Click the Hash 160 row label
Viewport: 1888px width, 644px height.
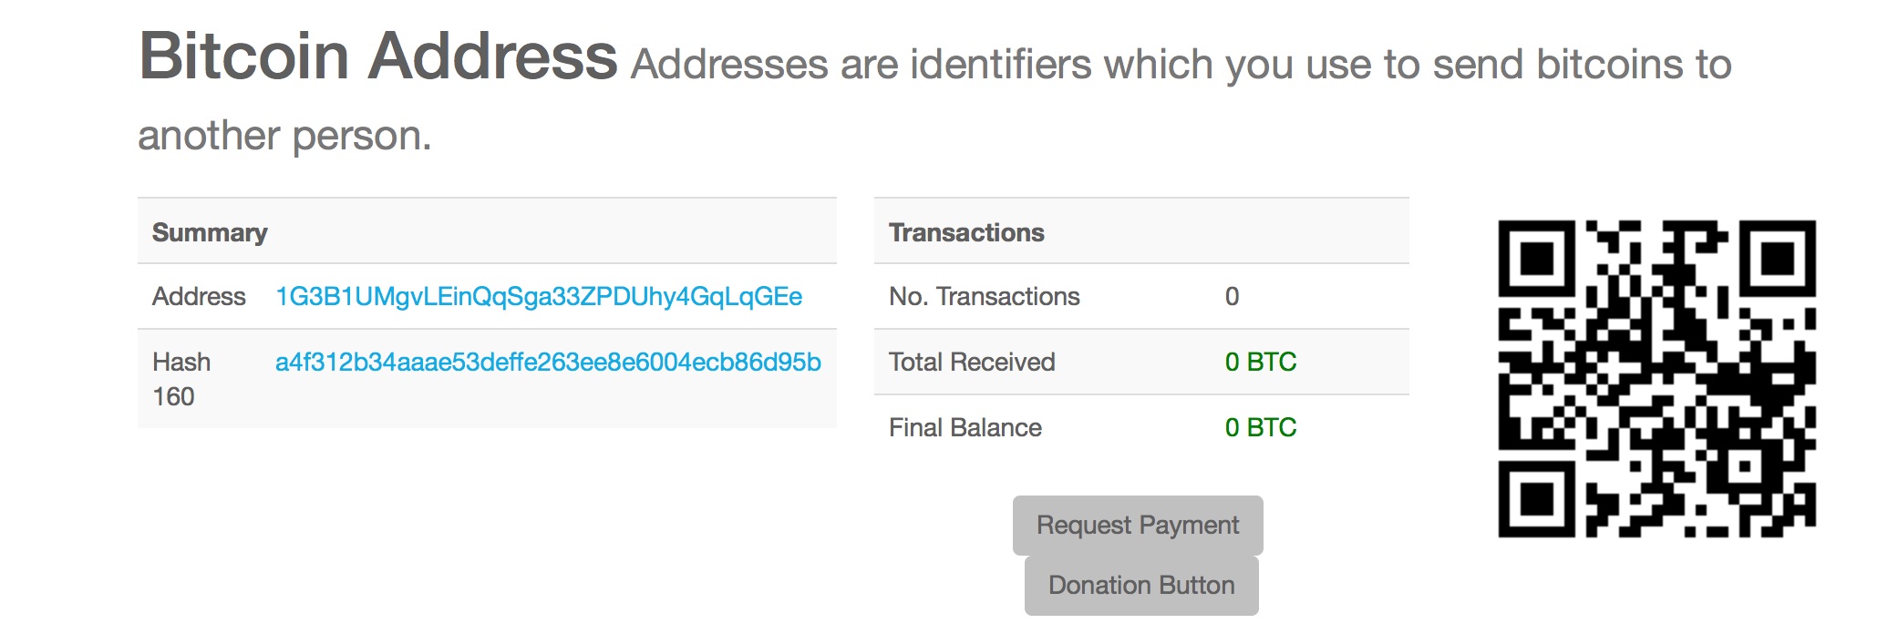tap(181, 379)
